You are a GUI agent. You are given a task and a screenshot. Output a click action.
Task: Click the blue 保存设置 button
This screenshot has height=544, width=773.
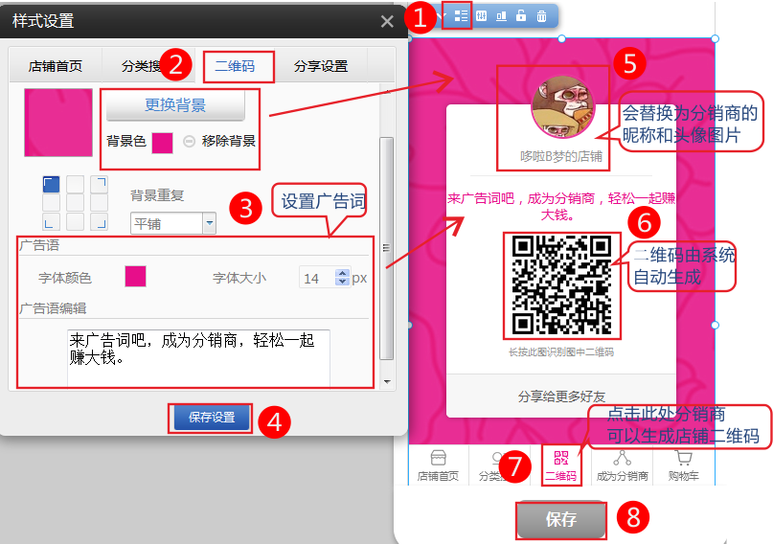(x=212, y=418)
